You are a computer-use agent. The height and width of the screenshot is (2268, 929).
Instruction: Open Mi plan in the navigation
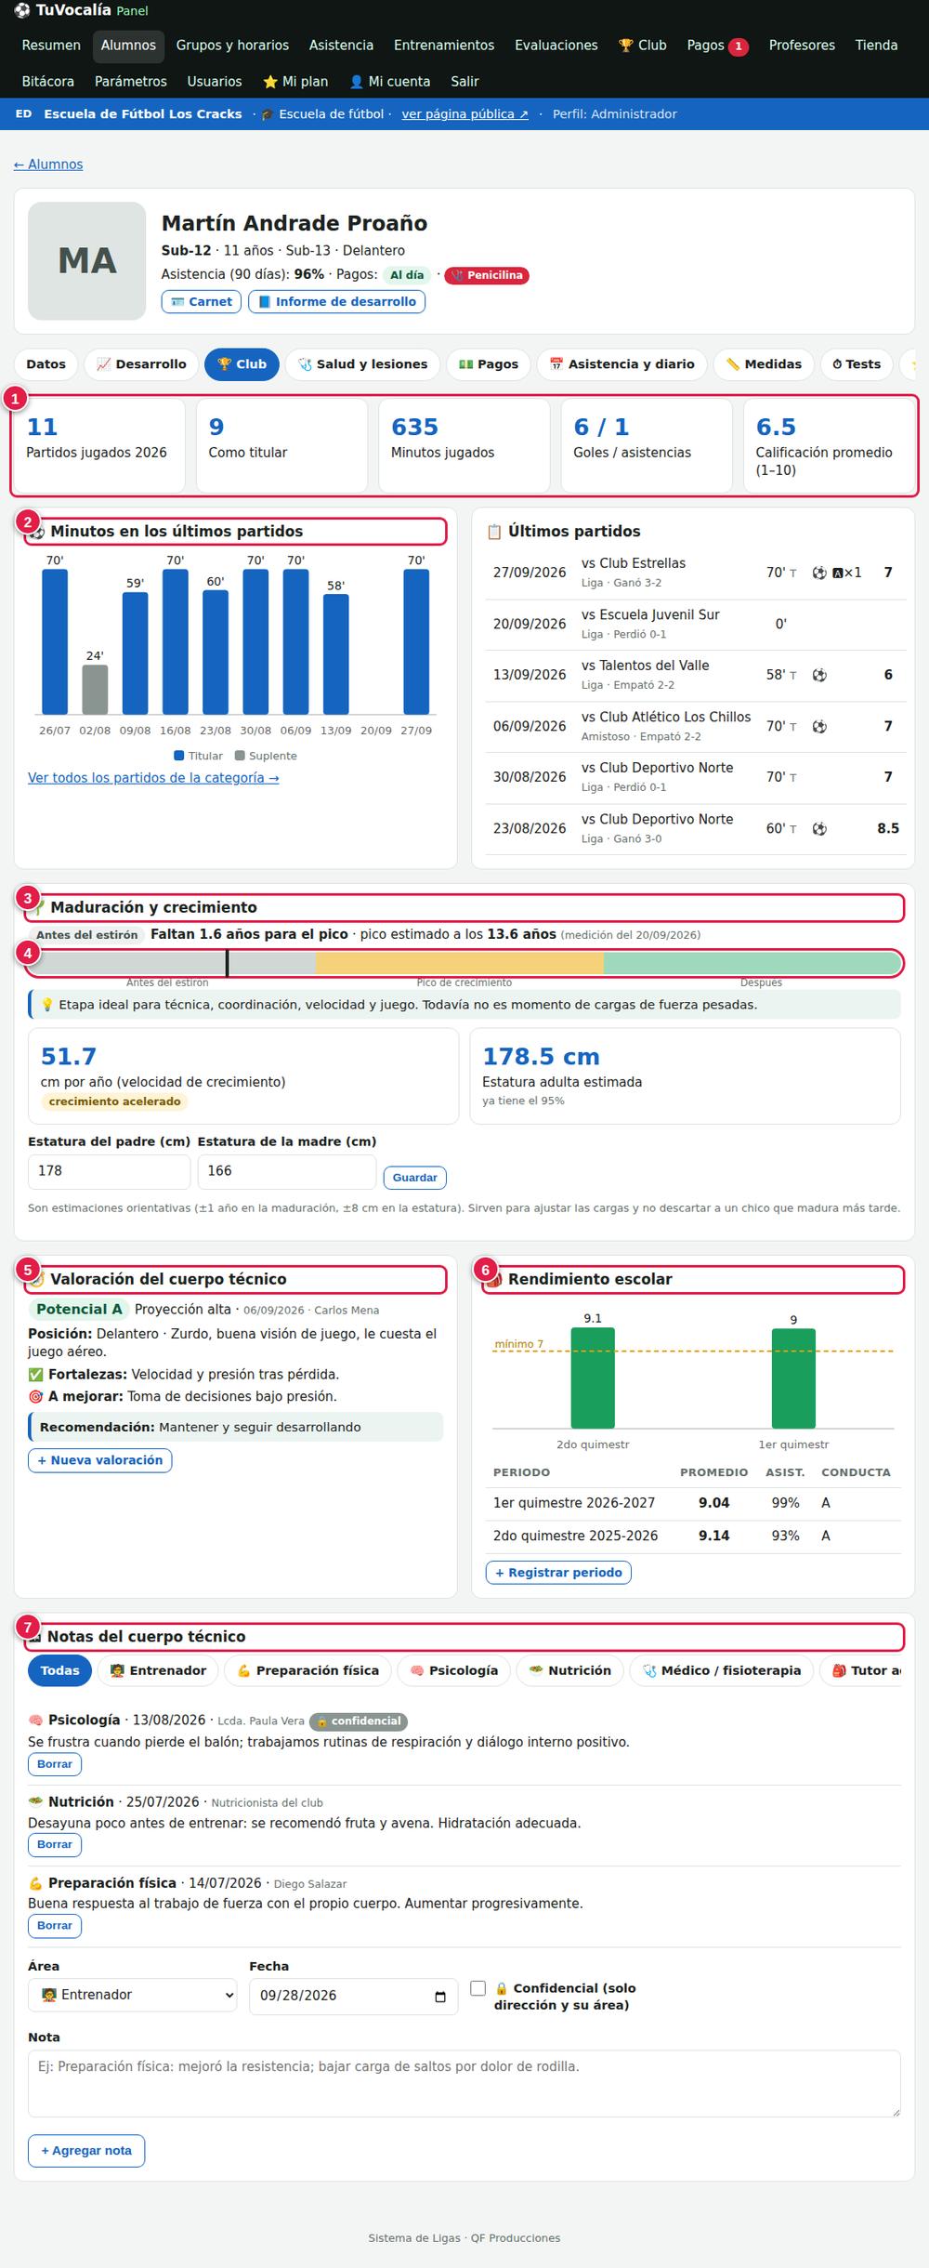click(x=295, y=82)
